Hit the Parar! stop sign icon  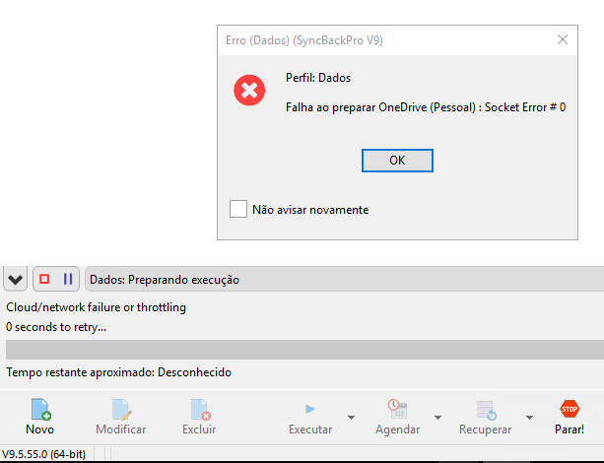[570, 409]
